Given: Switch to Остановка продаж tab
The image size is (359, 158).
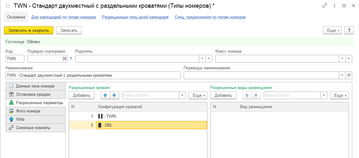Looking at the screenshot, I should pos(33,95).
